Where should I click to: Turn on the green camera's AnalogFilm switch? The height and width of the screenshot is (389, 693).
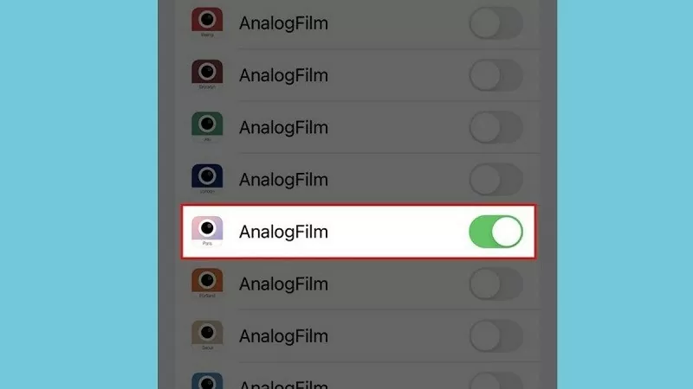(495, 128)
